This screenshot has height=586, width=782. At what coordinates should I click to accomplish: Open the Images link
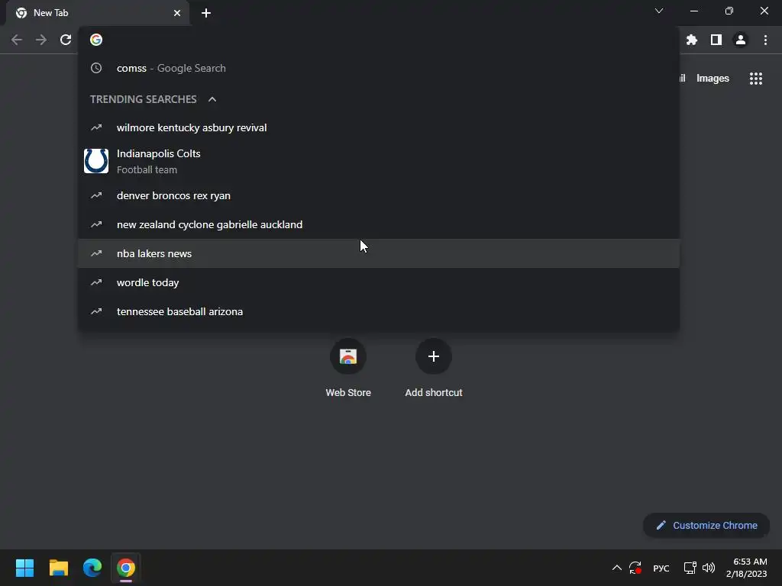coord(713,79)
